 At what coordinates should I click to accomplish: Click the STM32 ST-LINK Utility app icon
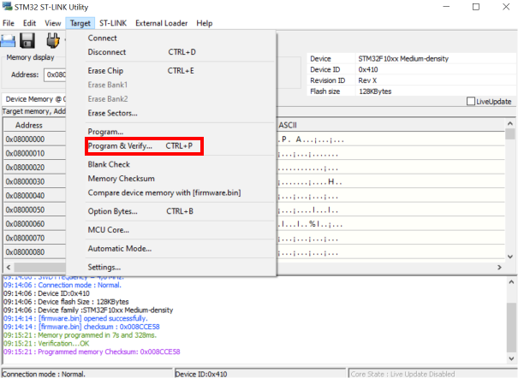point(7,8)
